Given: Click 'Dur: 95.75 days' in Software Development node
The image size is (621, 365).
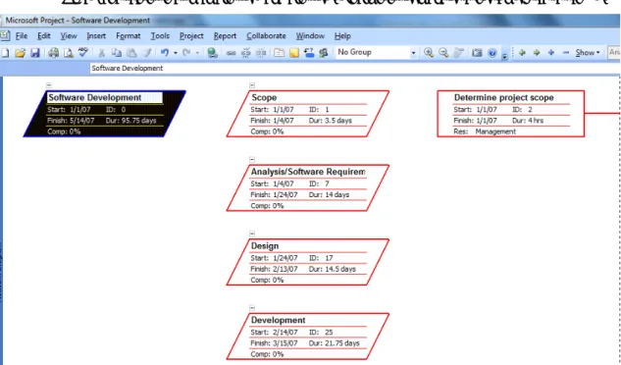Looking at the screenshot, I should pos(131,121).
